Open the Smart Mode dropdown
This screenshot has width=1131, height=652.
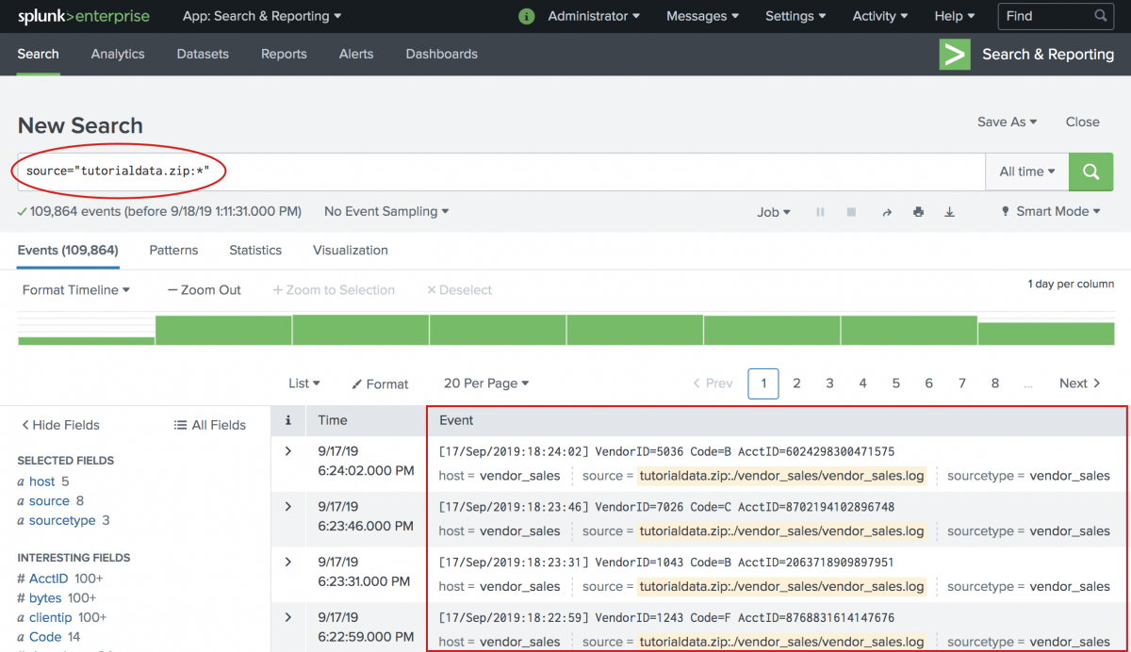(1049, 211)
